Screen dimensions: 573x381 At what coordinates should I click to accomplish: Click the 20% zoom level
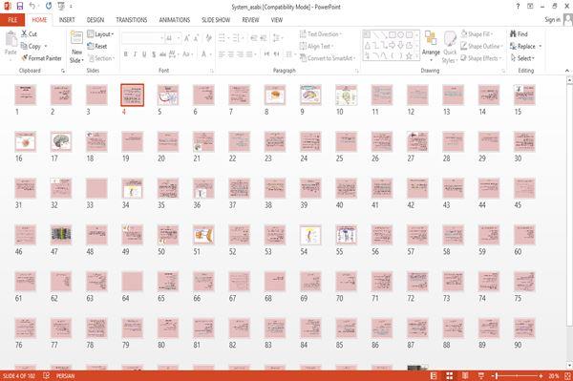(x=554, y=376)
